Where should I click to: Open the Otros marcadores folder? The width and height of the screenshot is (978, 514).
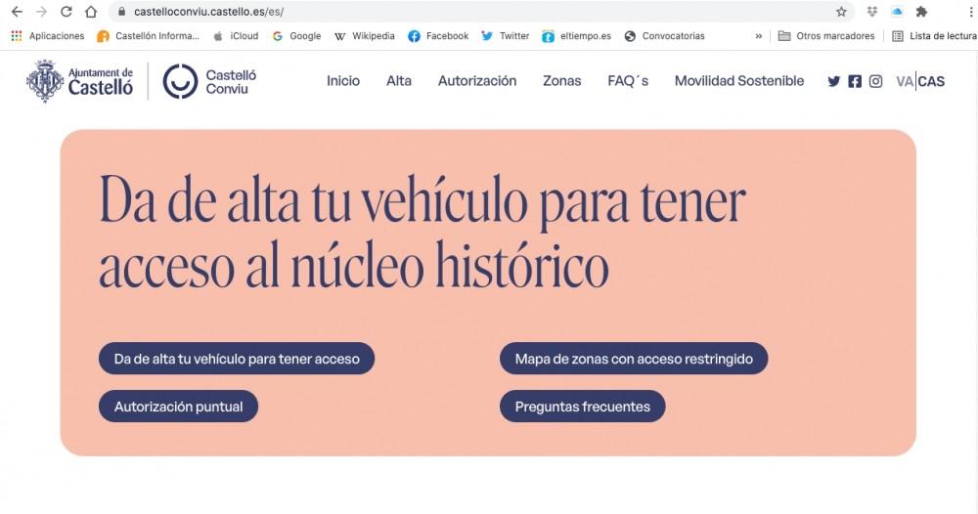pos(825,36)
